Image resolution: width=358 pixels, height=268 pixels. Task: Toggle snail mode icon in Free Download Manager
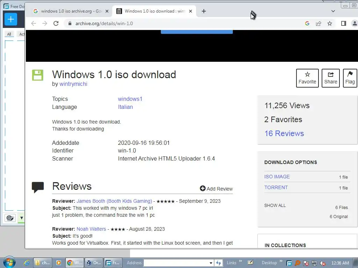(x=10, y=218)
